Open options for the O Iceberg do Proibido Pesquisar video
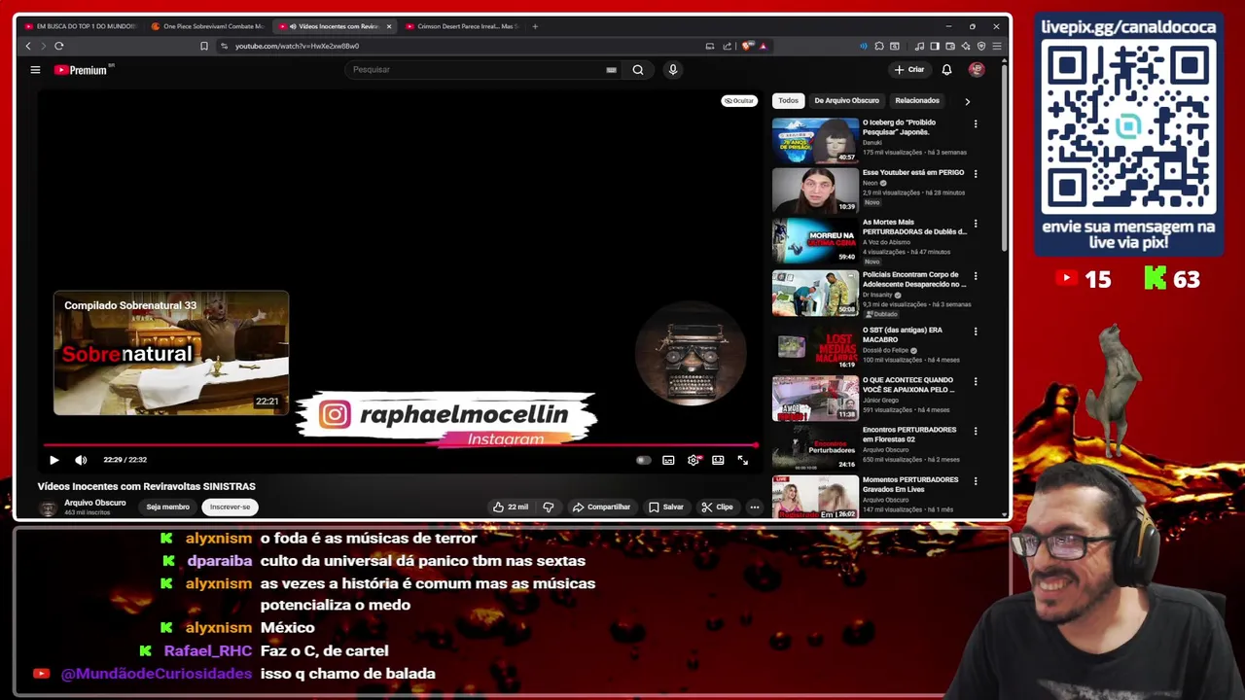Viewport: 1245px width, 700px height. click(x=976, y=124)
